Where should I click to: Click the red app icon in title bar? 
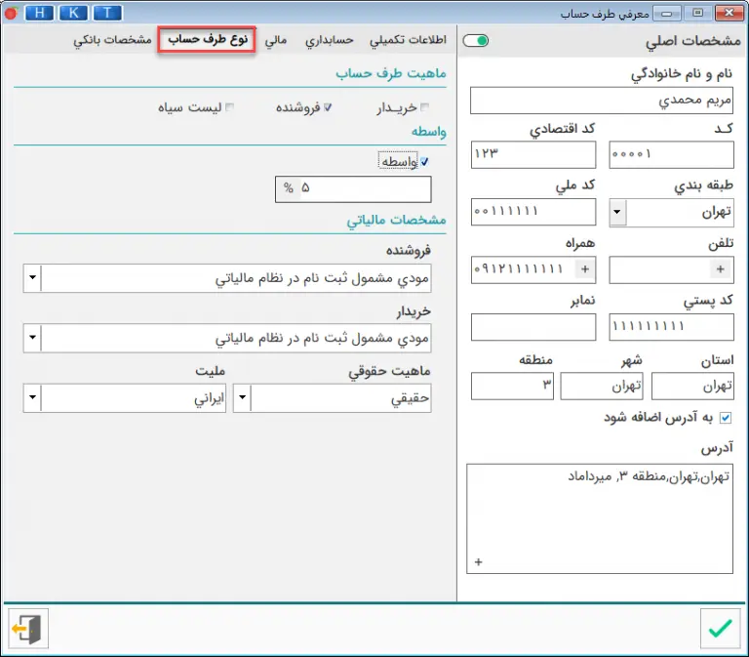tap(11, 14)
